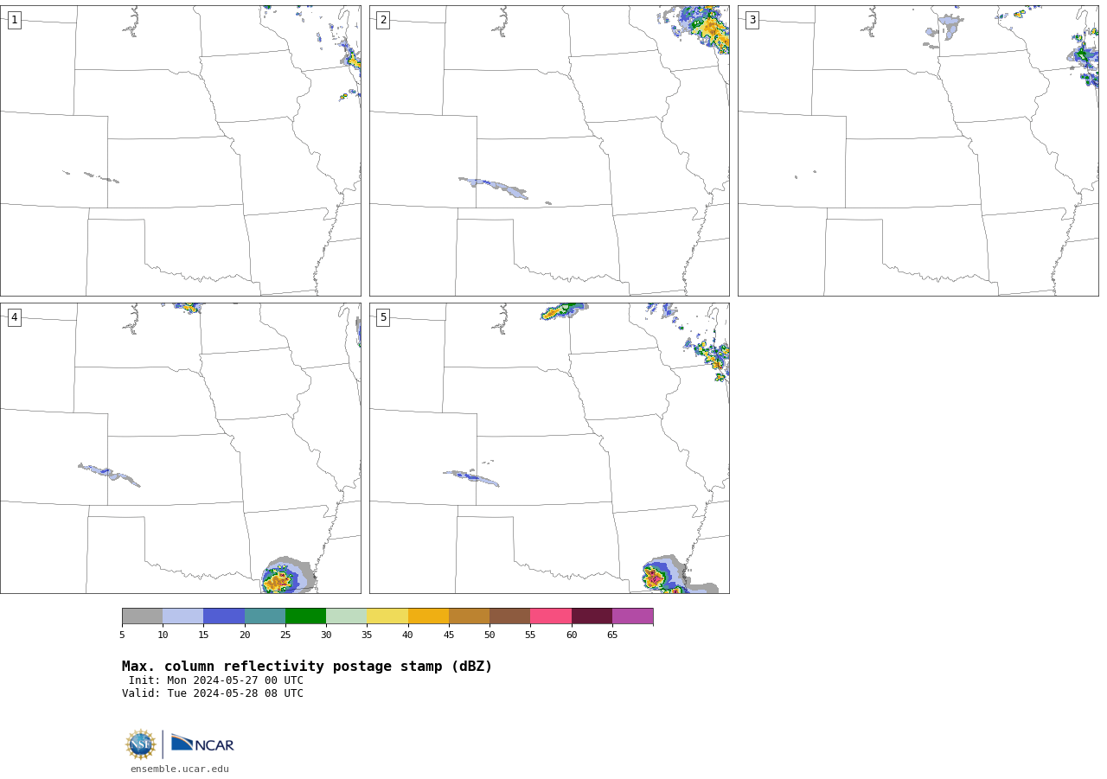Open ensemble member 4 reflectivity map
Screen dimensions: 1107x779
coord(181,448)
